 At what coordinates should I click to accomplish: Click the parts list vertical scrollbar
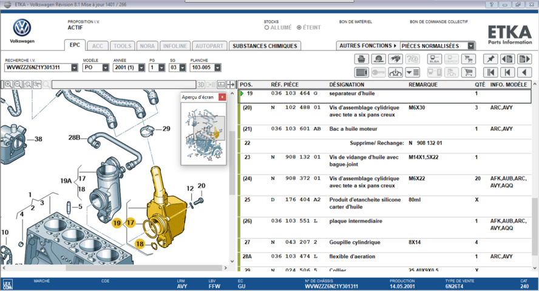pyautogui.click(x=535, y=176)
